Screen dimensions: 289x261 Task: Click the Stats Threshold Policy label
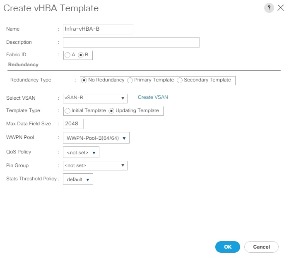point(31,179)
